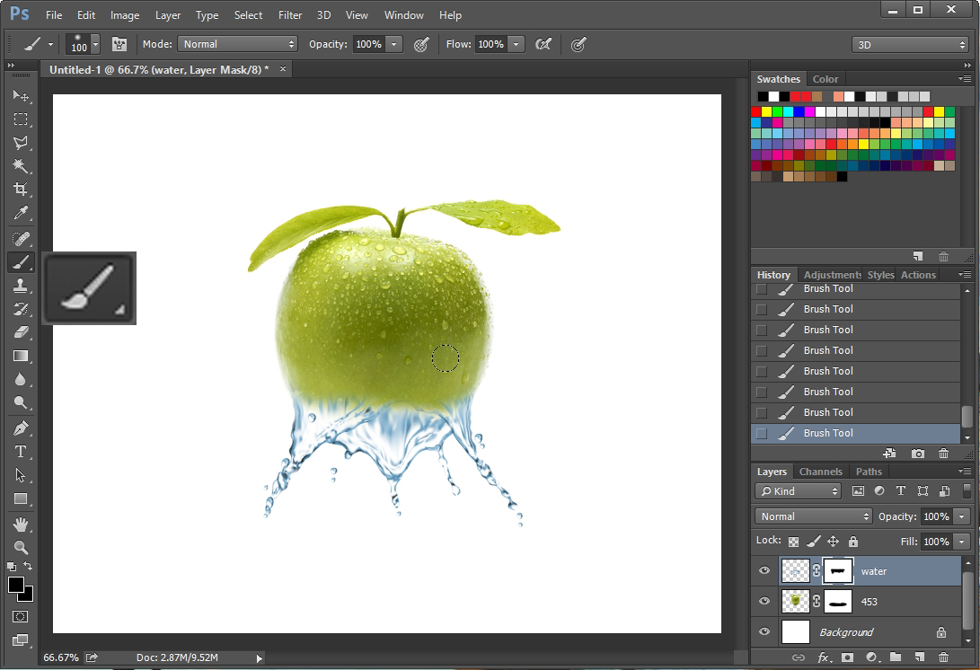Set history brush source on last Brush Tool state
This screenshot has width=980, height=670.
(761, 433)
